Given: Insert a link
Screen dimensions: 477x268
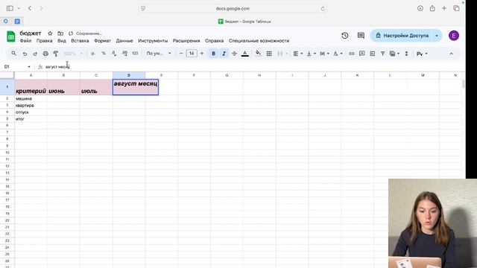Looking at the screenshot, I should tap(351, 54).
